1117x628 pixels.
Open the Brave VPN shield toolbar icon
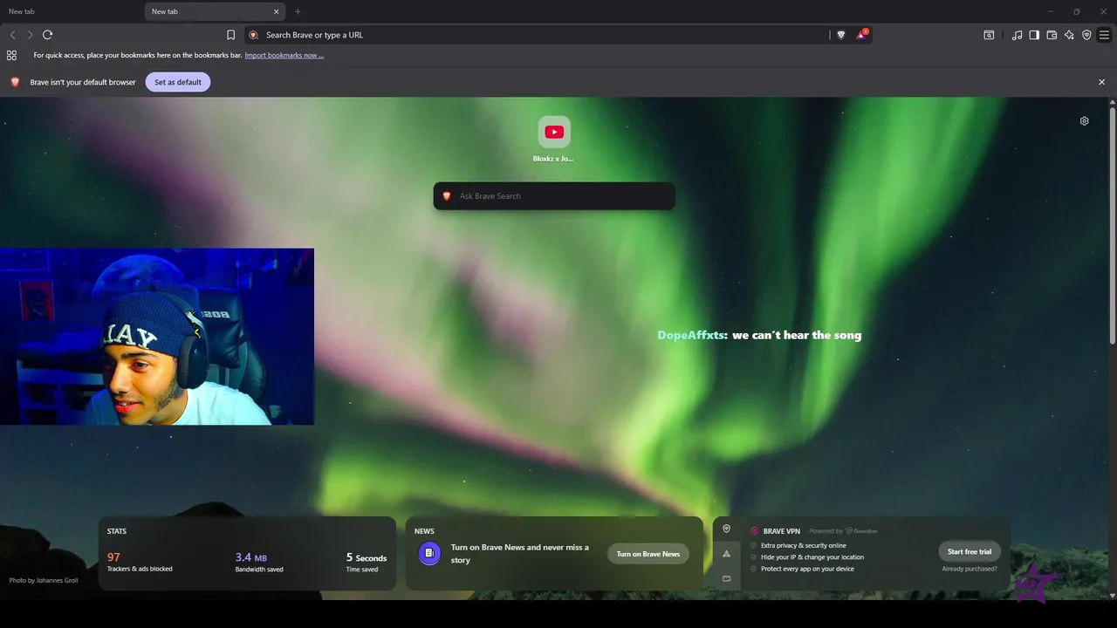1086,35
